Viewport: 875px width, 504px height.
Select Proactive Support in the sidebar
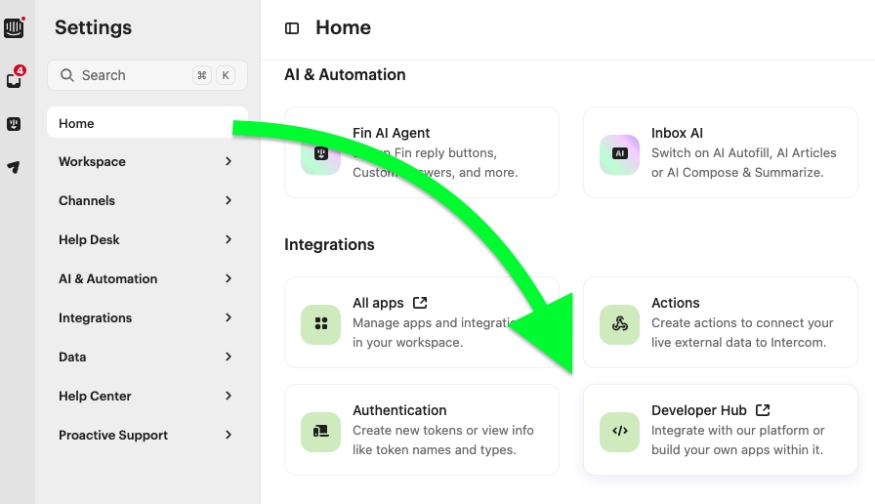point(147,435)
